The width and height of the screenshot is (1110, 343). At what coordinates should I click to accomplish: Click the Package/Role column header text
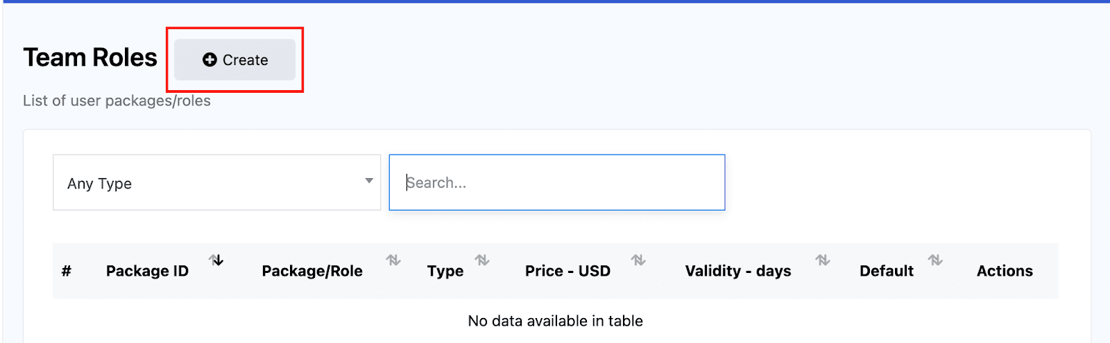pyautogui.click(x=312, y=271)
